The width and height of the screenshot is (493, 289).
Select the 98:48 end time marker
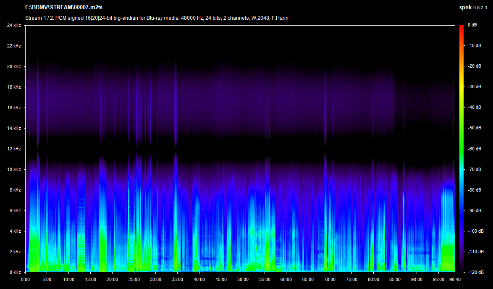[x=454, y=279]
